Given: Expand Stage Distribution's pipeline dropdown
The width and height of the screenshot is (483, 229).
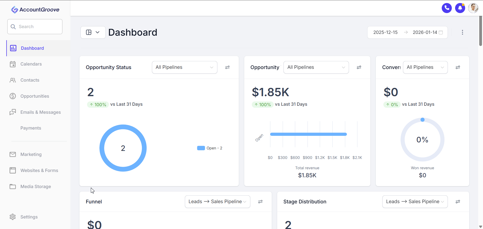Looking at the screenshot, I should 415,202.
